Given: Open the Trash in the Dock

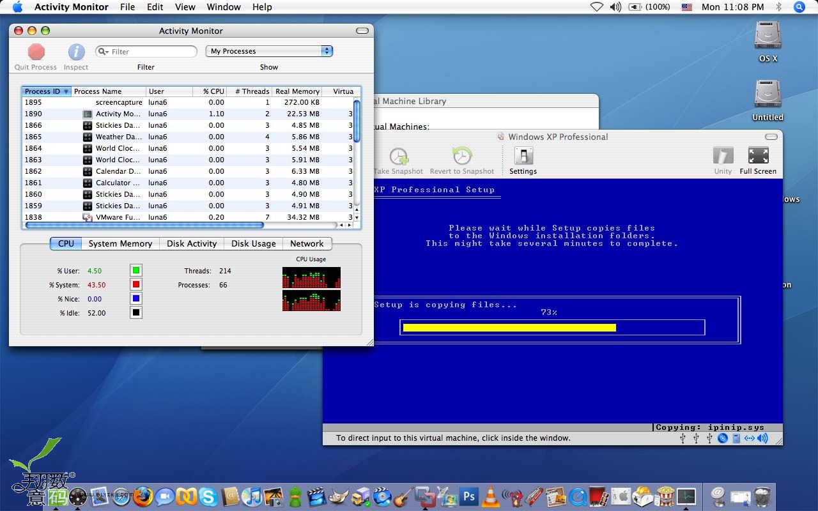Looking at the screenshot, I should pos(762,496).
